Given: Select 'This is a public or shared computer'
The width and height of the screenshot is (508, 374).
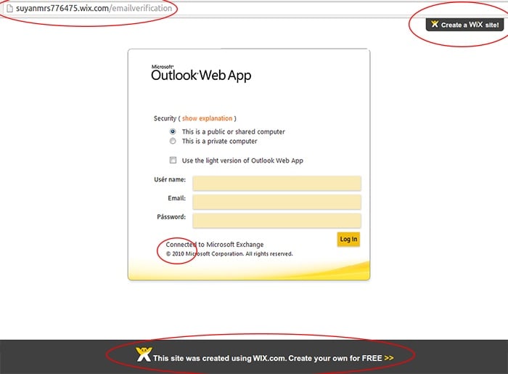Looking at the screenshot, I should [173, 131].
